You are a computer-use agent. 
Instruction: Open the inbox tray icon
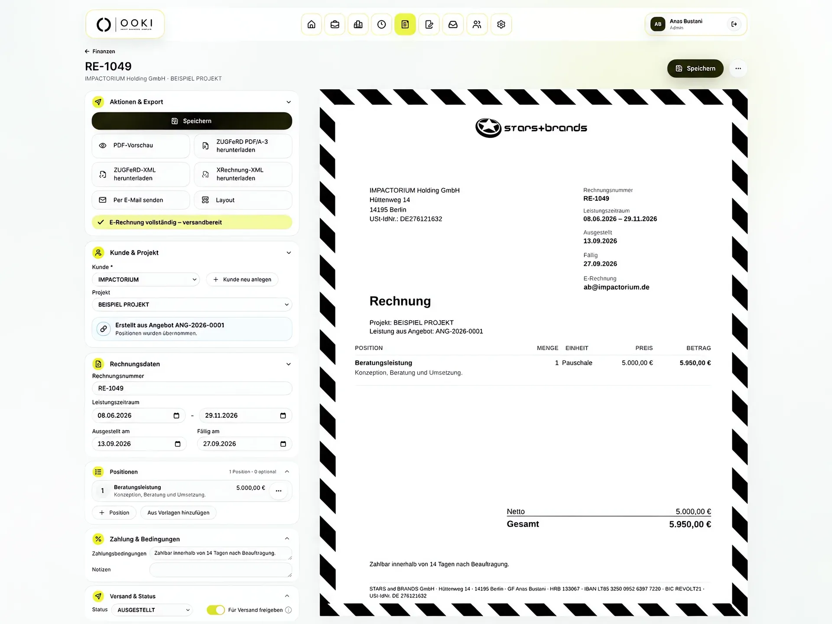tap(453, 24)
